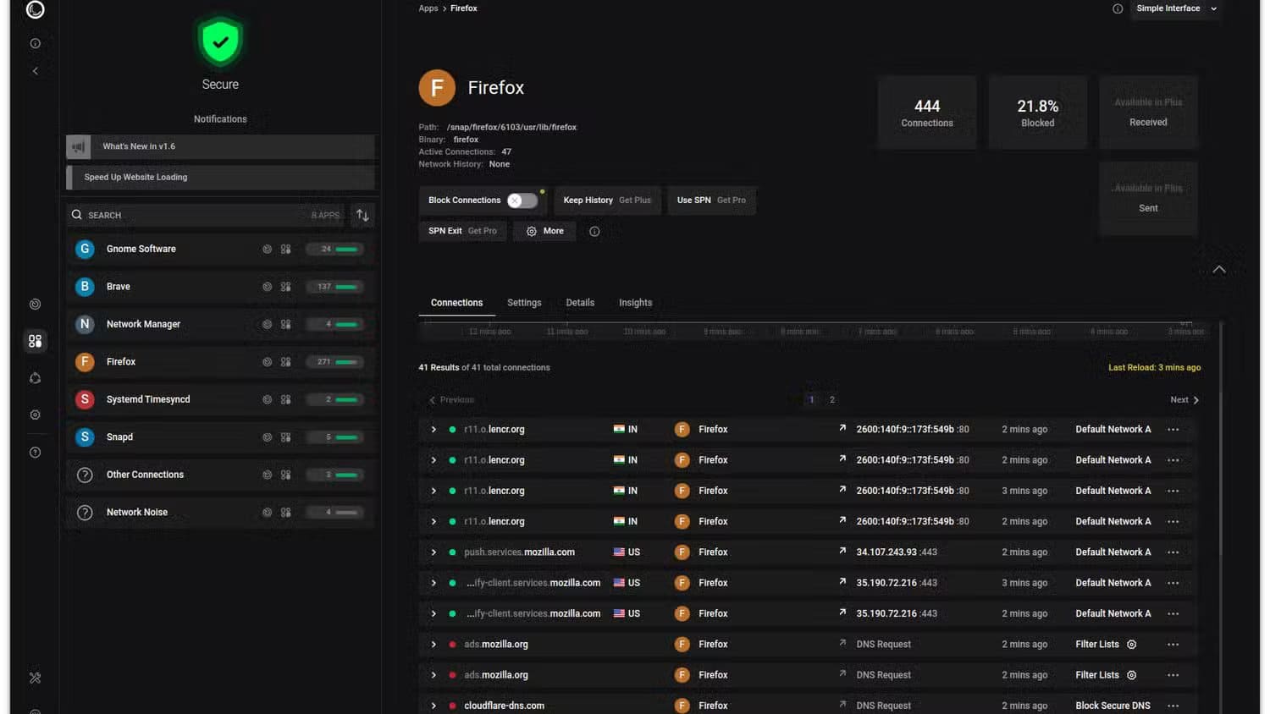Collapse the app header with the up chevron

1219,270
